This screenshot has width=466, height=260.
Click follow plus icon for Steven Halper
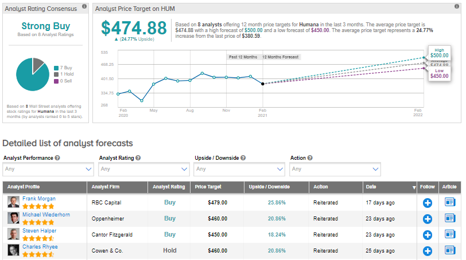tap(427, 234)
